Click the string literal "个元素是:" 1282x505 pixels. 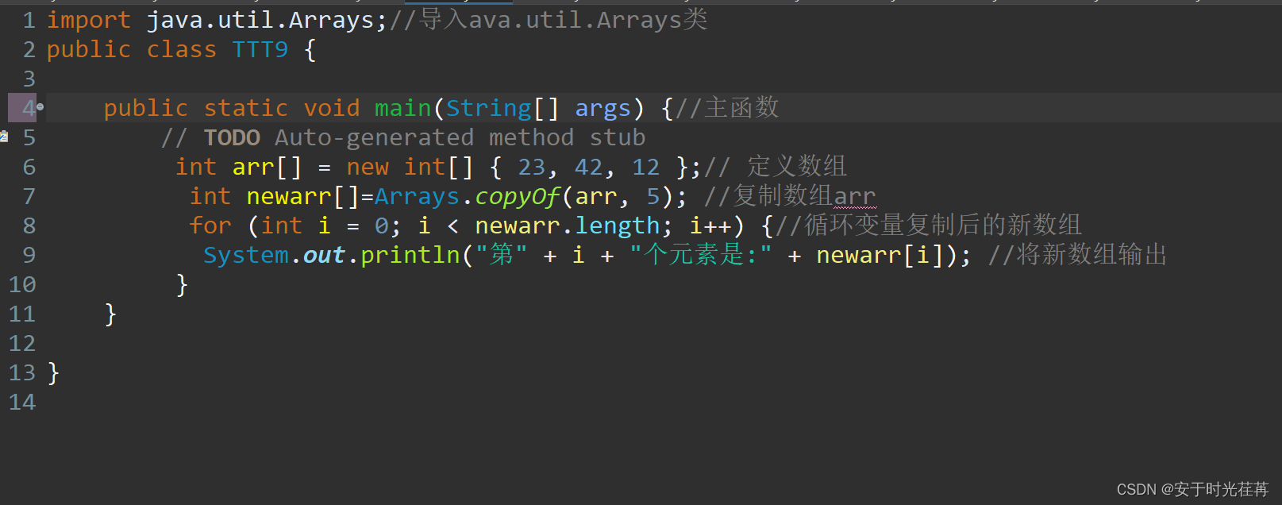pyautogui.click(x=701, y=255)
